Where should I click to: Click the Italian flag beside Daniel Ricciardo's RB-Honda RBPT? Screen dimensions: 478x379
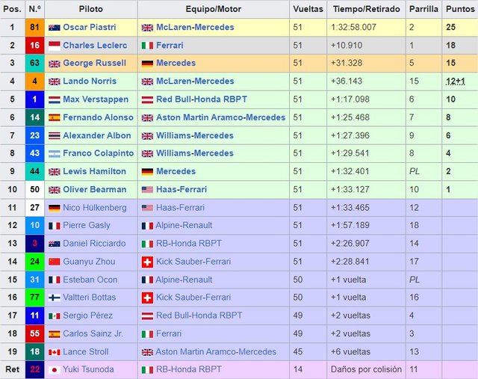(x=148, y=244)
